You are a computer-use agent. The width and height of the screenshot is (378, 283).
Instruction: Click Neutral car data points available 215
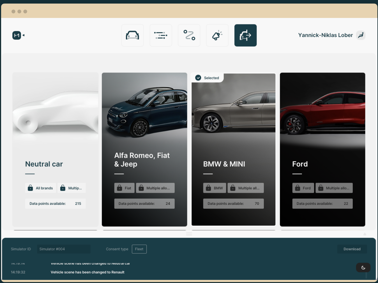56,204
